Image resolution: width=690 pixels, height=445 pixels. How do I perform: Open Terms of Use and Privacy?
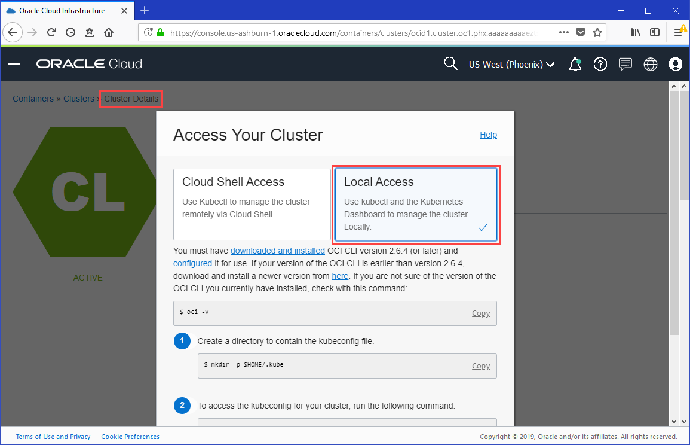click(x=53, y=437)
